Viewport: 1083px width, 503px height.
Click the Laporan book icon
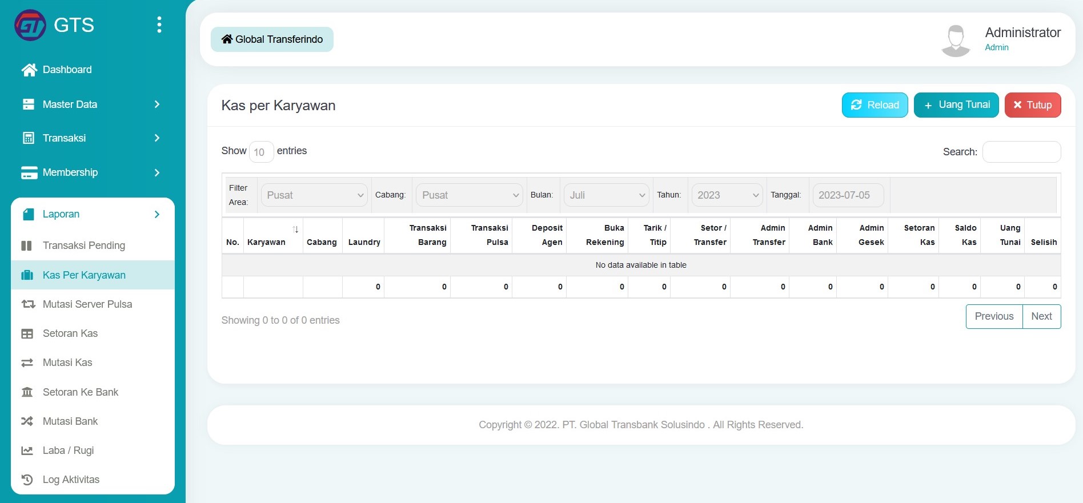point(29,214)
